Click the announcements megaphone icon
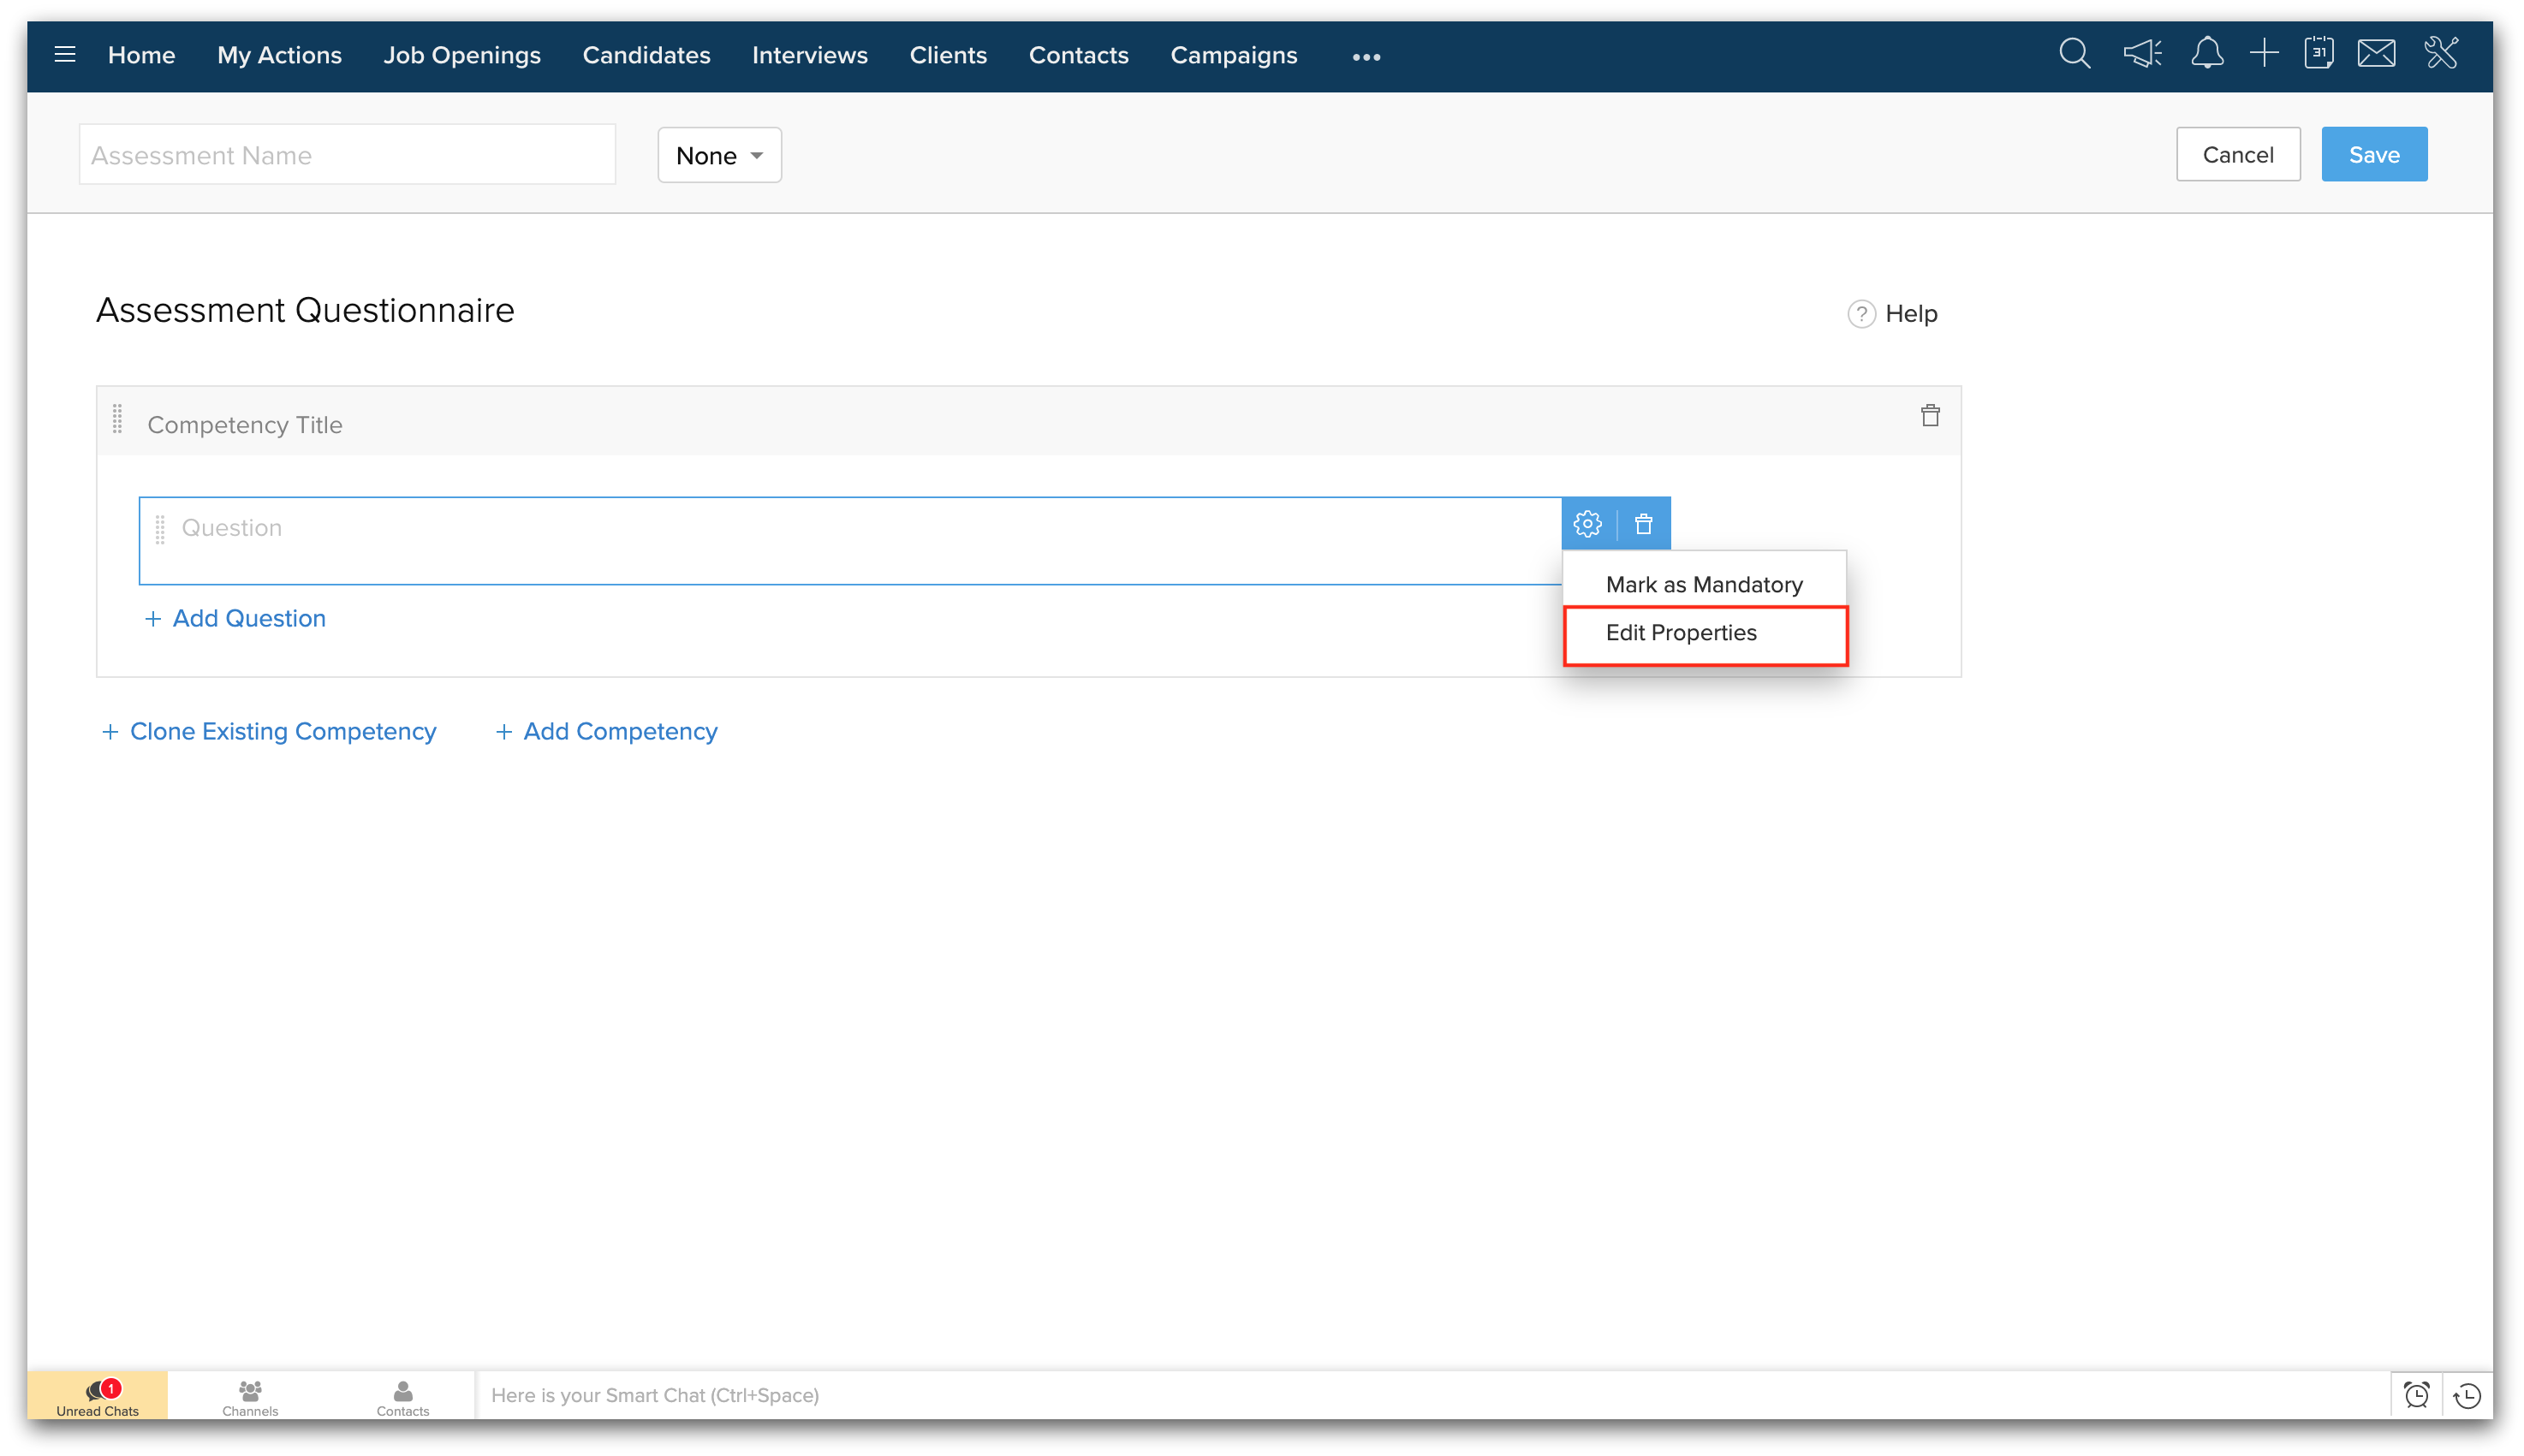Viewport: 2524px width, 1456px height. coord(2142,54)
